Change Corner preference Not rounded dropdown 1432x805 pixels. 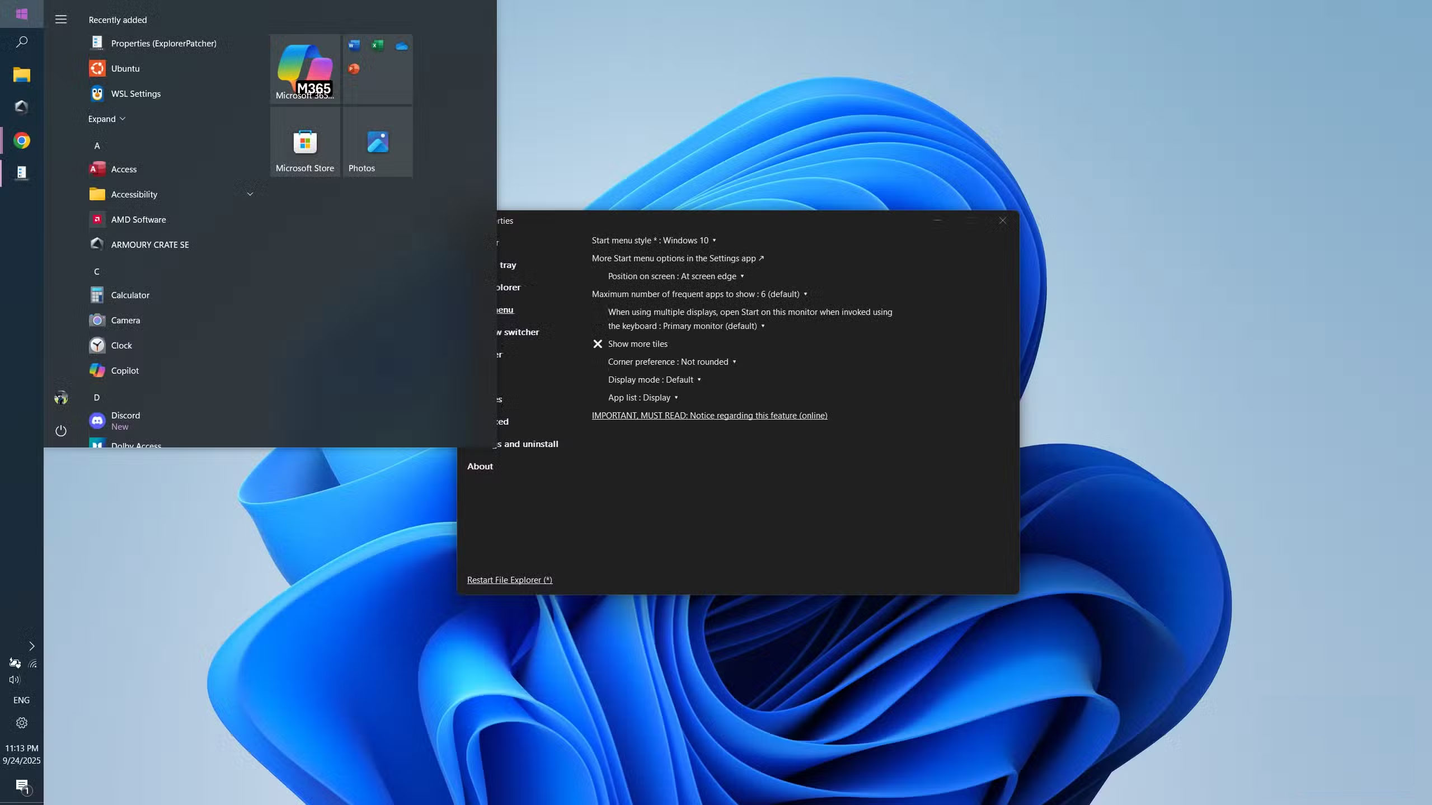[672, 362]
